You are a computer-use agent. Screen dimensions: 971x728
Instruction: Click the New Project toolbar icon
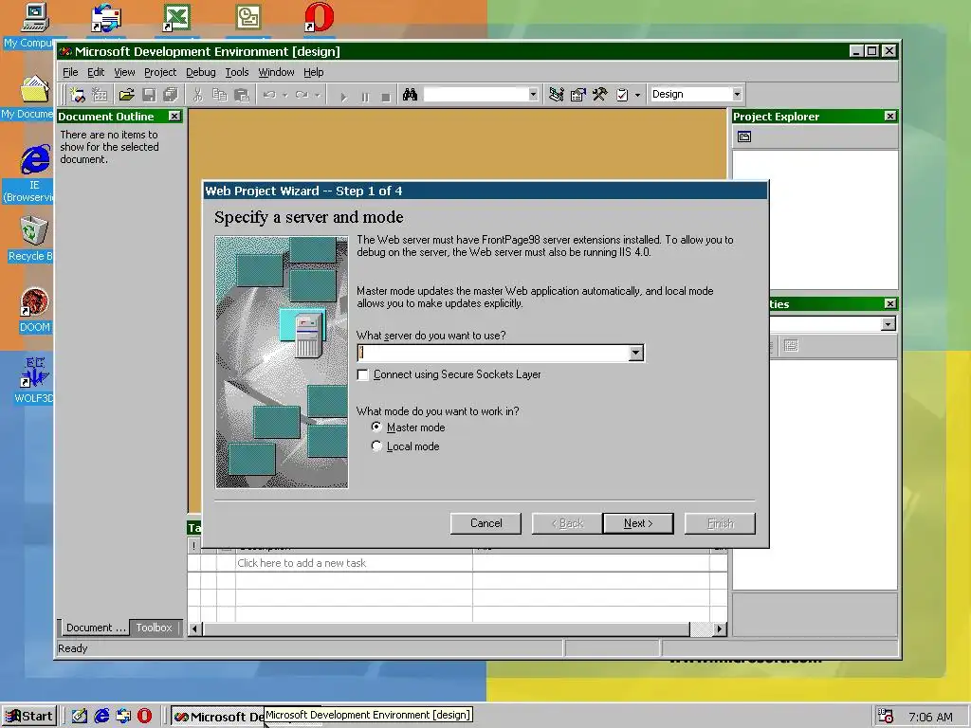pyautogui.click(x=78, y=95)
